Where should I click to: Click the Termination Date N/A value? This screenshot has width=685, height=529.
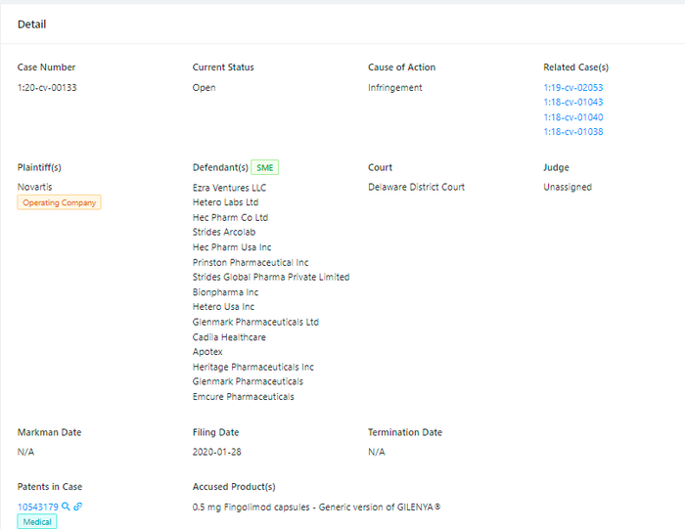[x=377, y=452]
